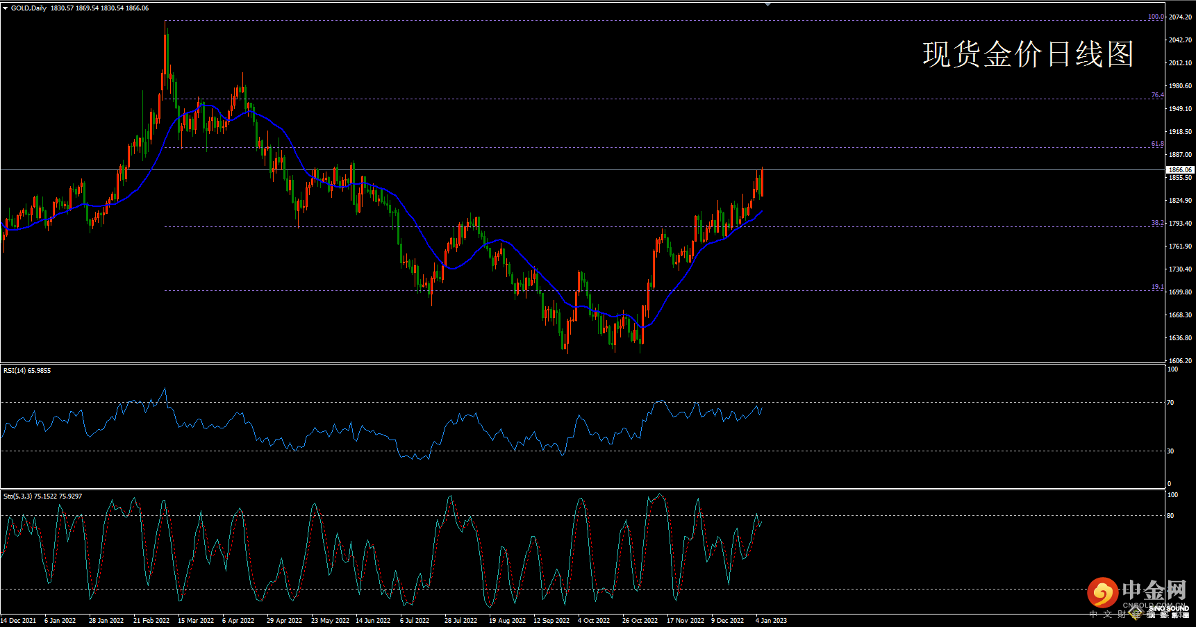Viewport: 1196px width, 627px height.
Task: Click the red CNGOLD cloud logo
Action: pos(1102,593)
